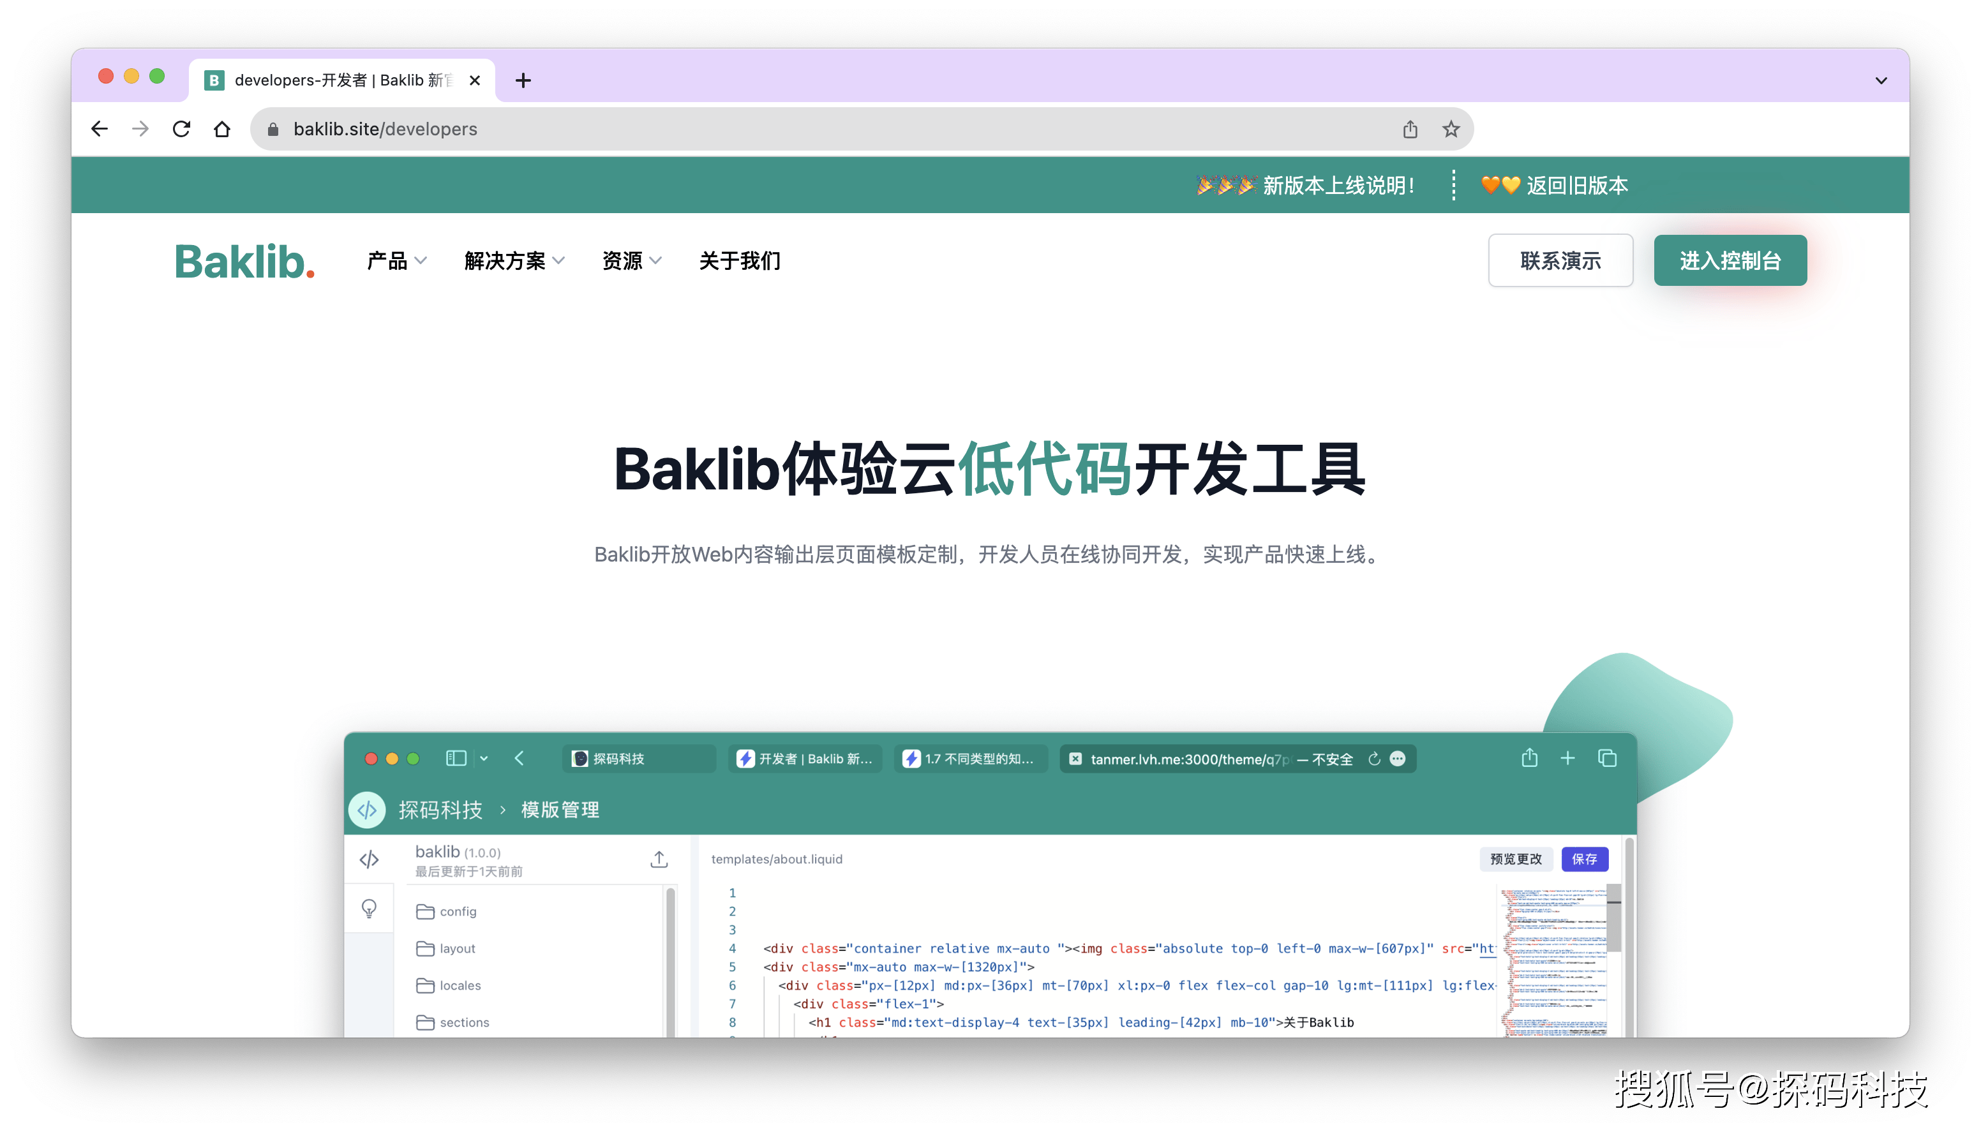Expand the 产品 dropdown menu

tap(396, 261)
